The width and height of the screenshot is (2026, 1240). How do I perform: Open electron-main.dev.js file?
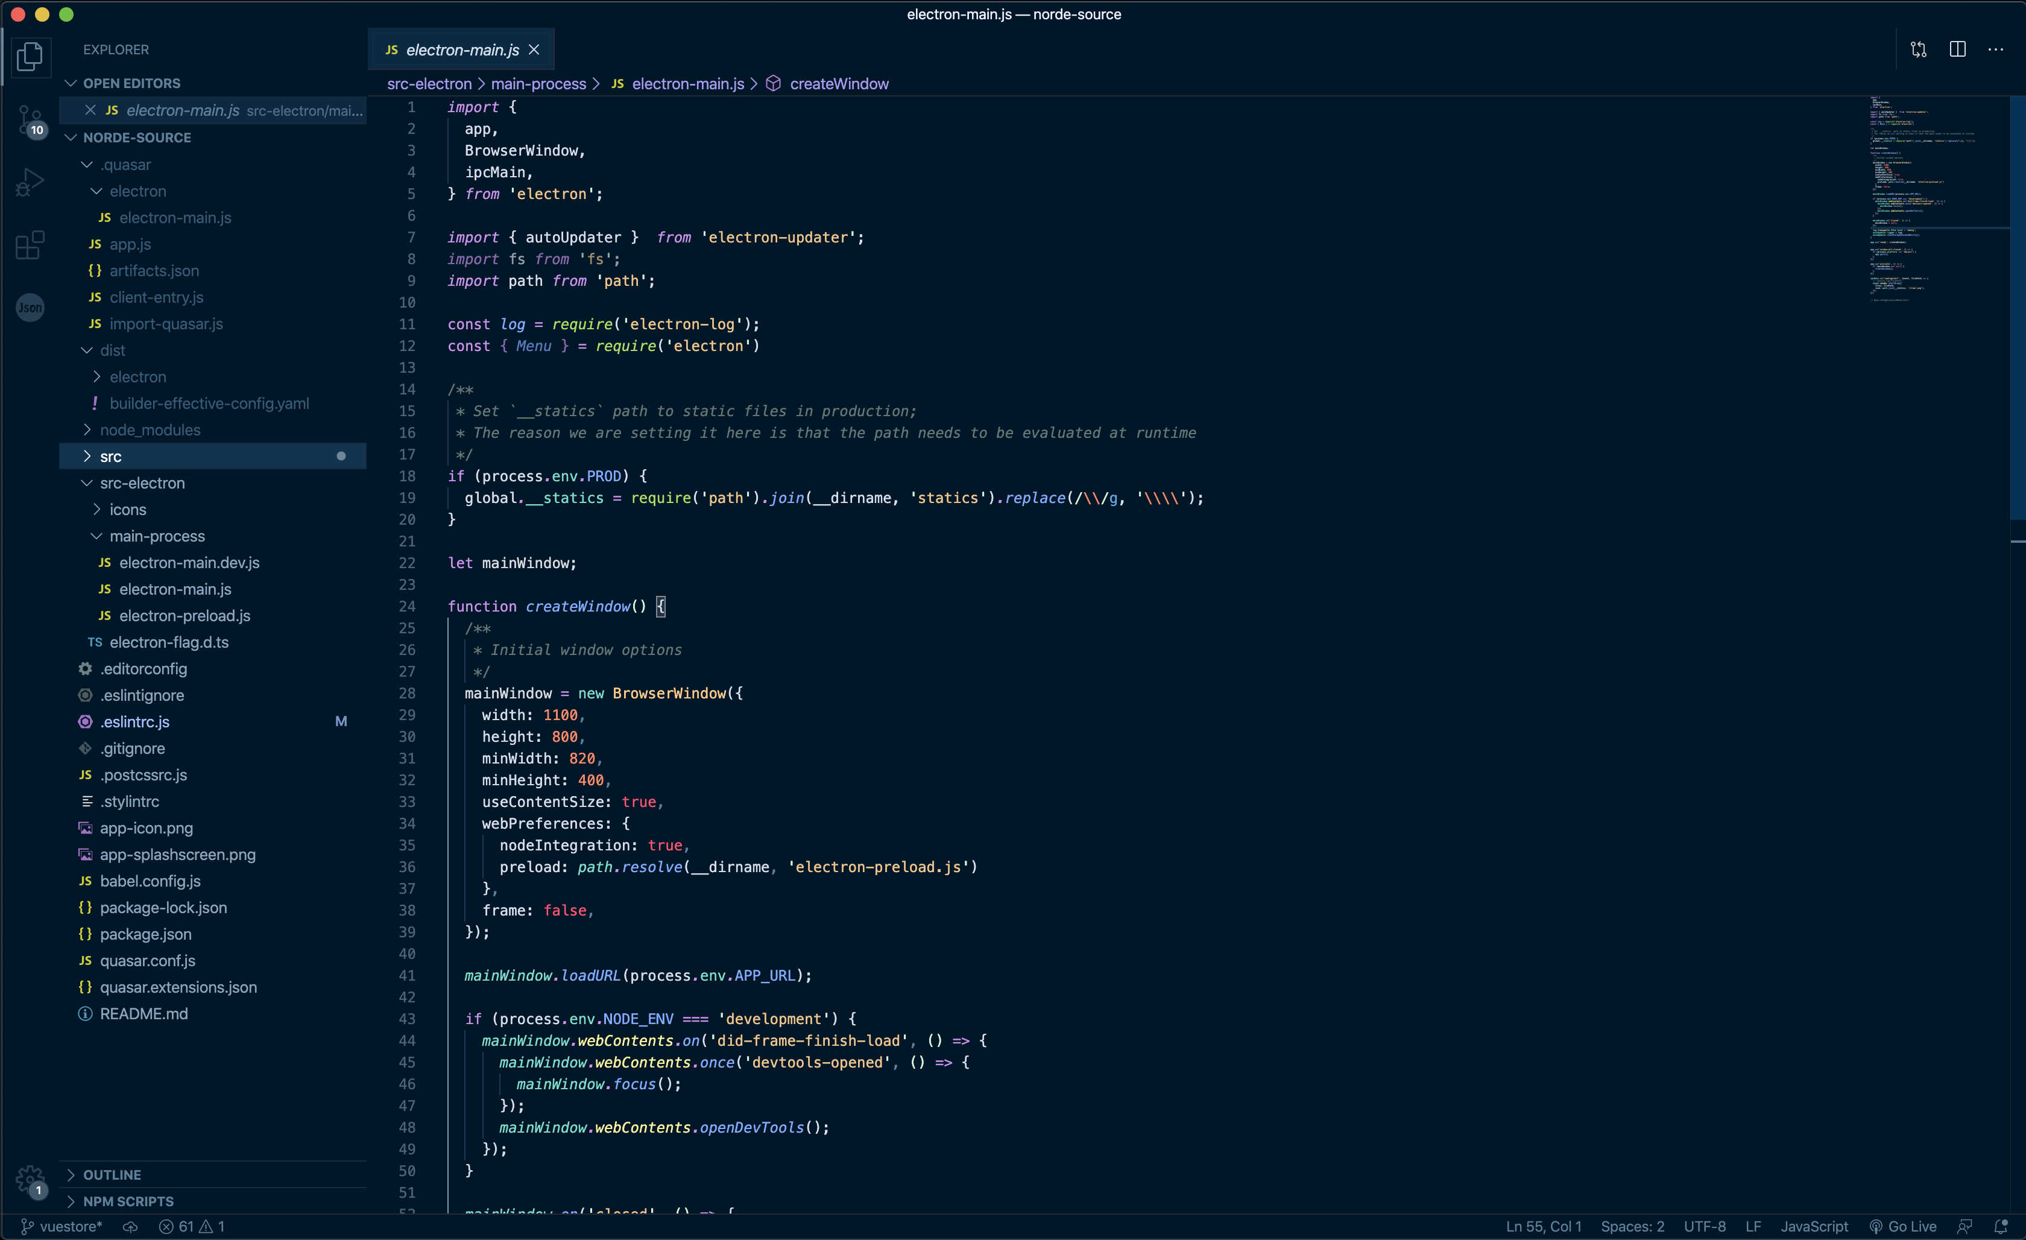pyautogui.click(x=213, y=563)
